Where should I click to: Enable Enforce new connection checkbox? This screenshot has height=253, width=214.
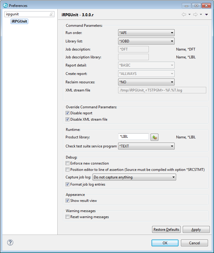(67, 163)
